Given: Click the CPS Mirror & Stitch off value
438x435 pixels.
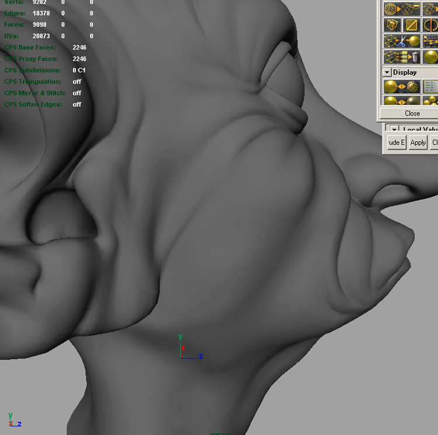Looking at the screenshot, I should [x=77, y=93].
